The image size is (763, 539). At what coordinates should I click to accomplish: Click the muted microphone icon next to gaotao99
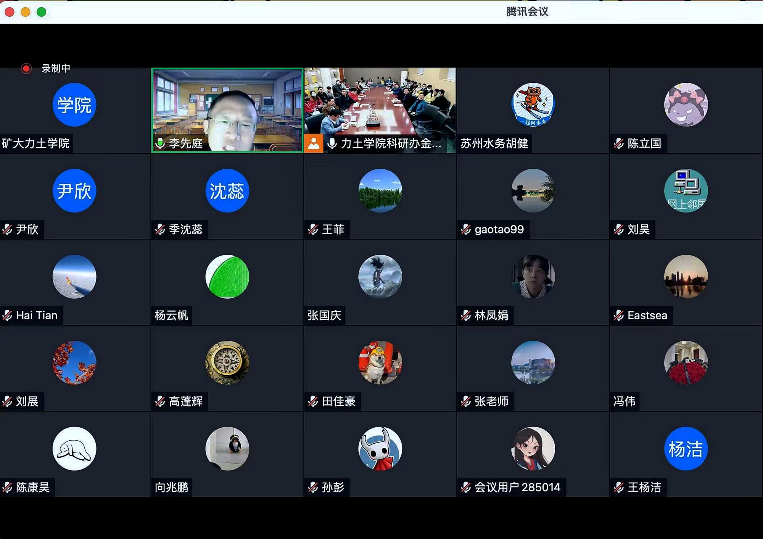(466, 229)
